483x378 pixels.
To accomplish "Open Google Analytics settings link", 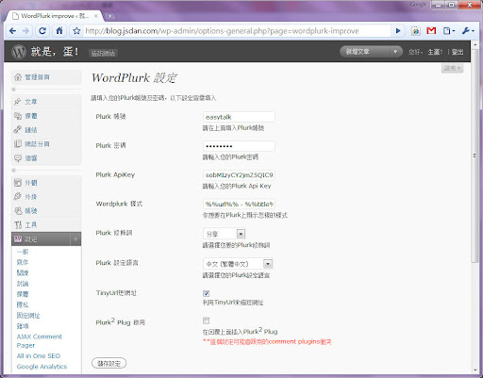I will coord(42,367).
